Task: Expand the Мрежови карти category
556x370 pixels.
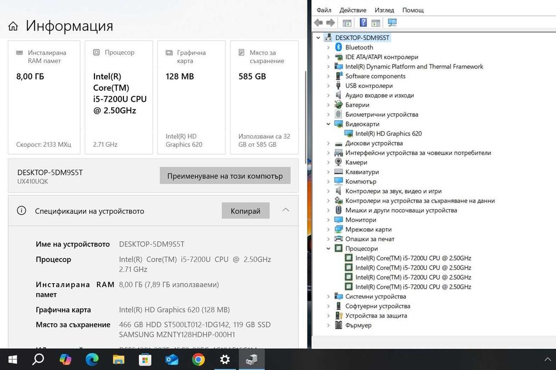Action: pyautogui.click(x=329, y=229)
